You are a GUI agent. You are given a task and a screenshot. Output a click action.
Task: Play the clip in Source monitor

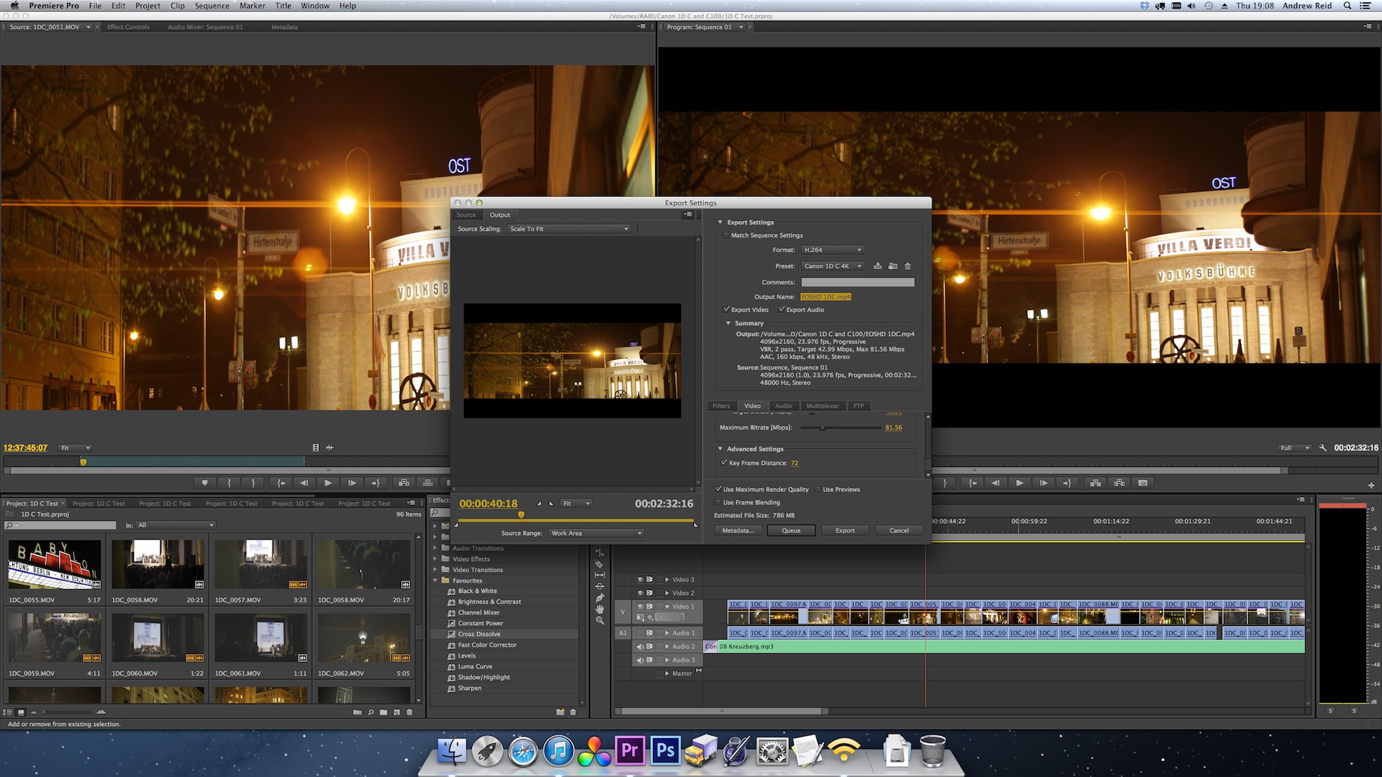328,483
